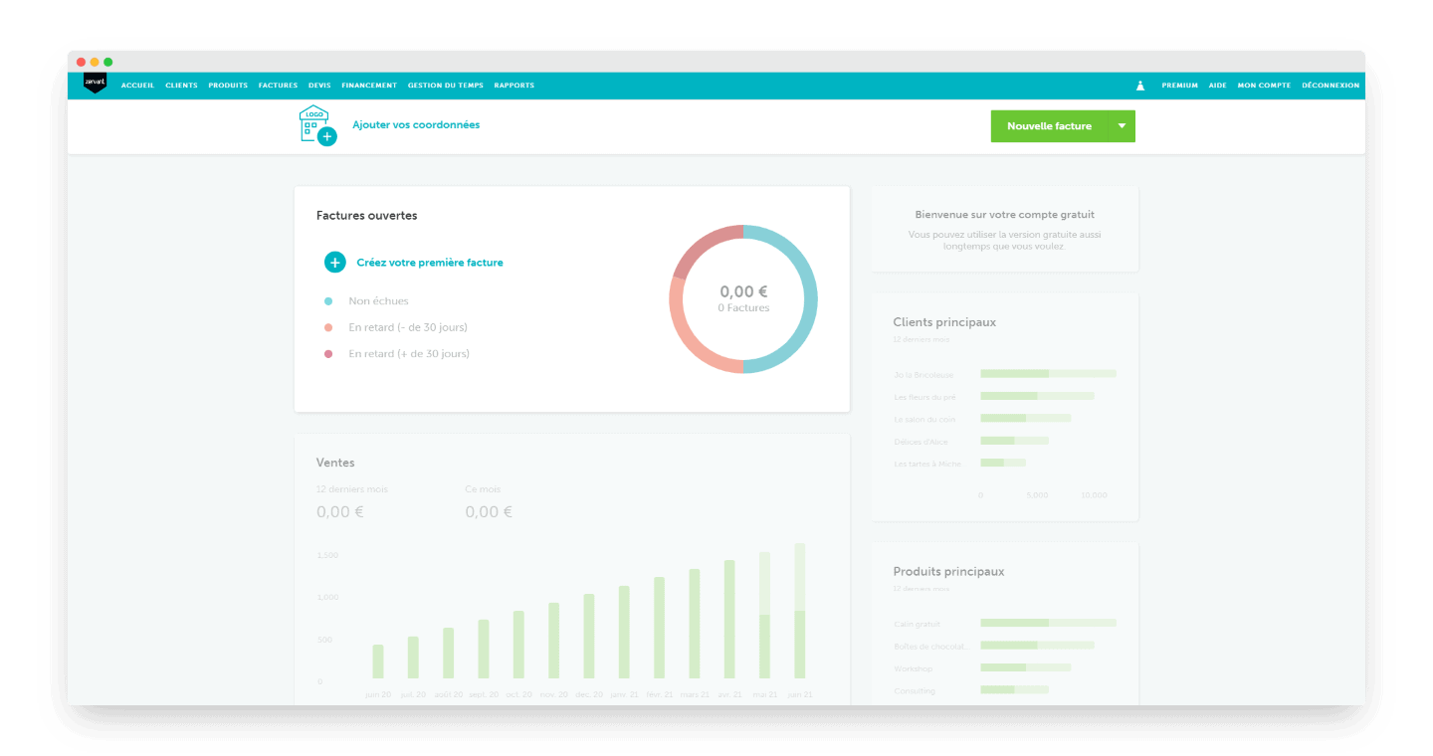Click the plus icon for first invoice
1433x756 pixels.
click(x=334, y=263)
